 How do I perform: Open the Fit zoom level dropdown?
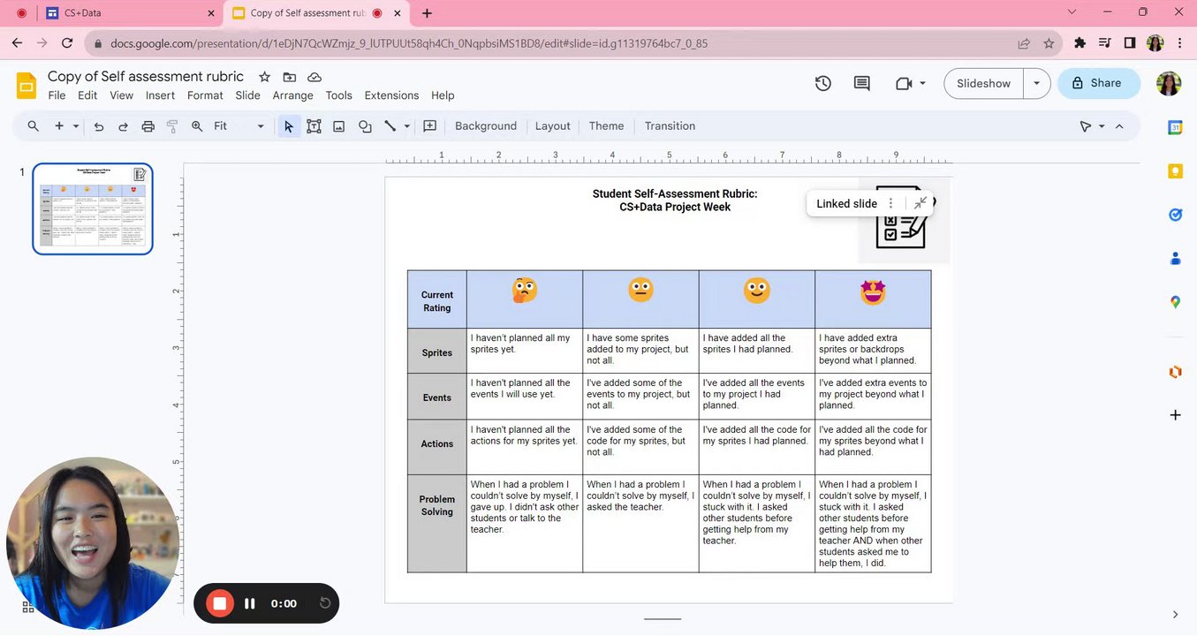239,126
